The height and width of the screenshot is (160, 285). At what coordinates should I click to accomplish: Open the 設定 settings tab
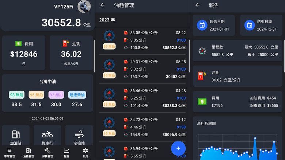click(x=85, y=153)
